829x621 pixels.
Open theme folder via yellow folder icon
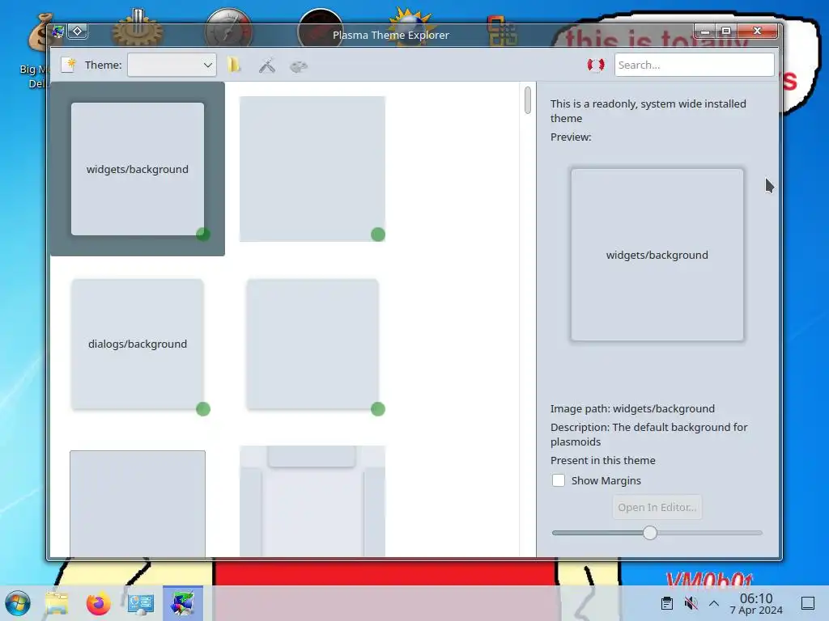tap(234, 65)
